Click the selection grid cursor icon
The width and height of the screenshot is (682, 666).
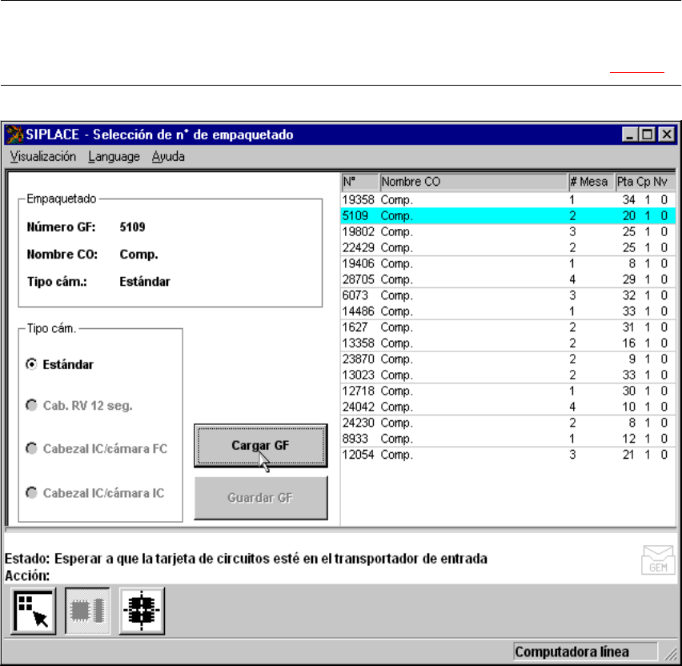[x=34, y=611]
